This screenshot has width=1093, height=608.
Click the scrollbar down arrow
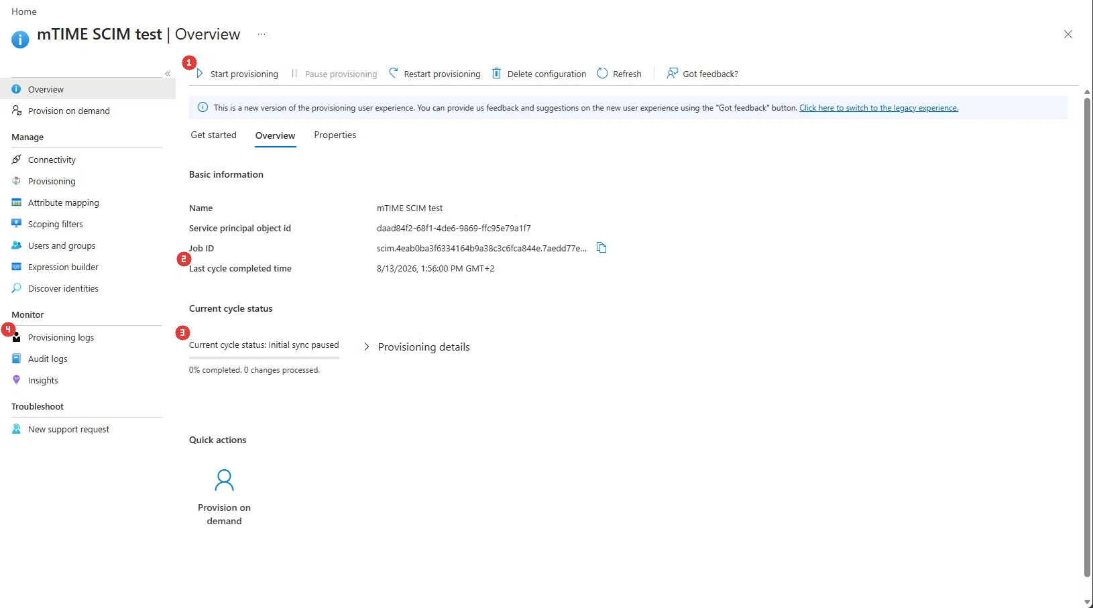[x=1087, y=602]
